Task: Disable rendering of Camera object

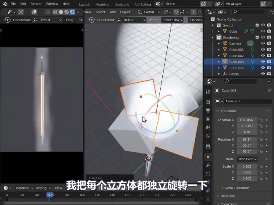Action: [x=269, y=43]
